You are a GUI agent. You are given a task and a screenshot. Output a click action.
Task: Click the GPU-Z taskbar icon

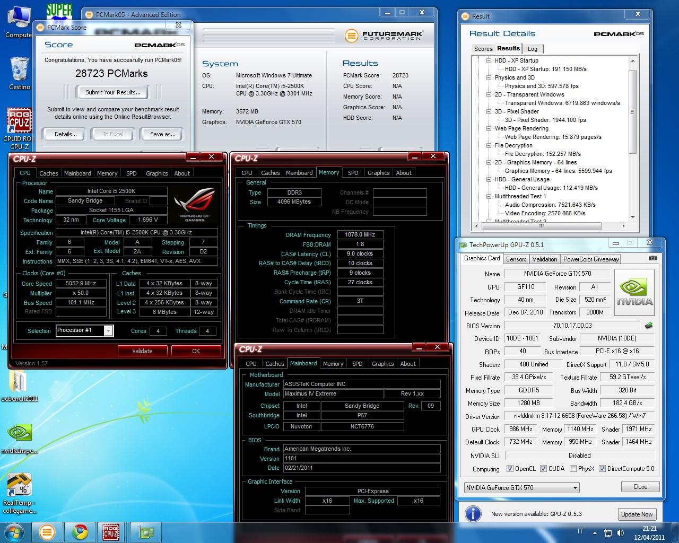[x=146, y=532]
